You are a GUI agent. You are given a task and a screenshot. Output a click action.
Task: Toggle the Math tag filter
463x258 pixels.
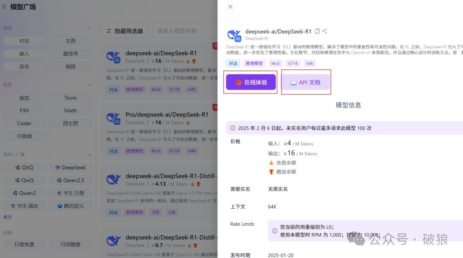click(71, 111)
